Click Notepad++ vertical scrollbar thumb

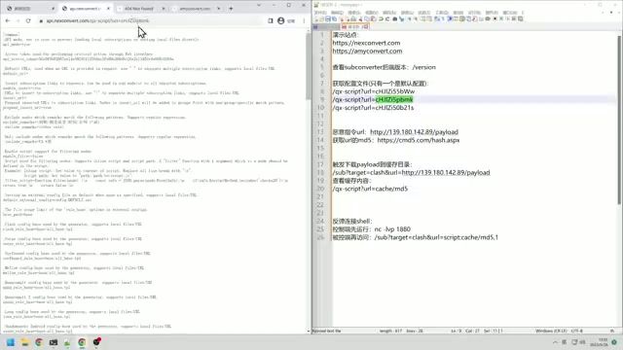[x=619, y=120]
